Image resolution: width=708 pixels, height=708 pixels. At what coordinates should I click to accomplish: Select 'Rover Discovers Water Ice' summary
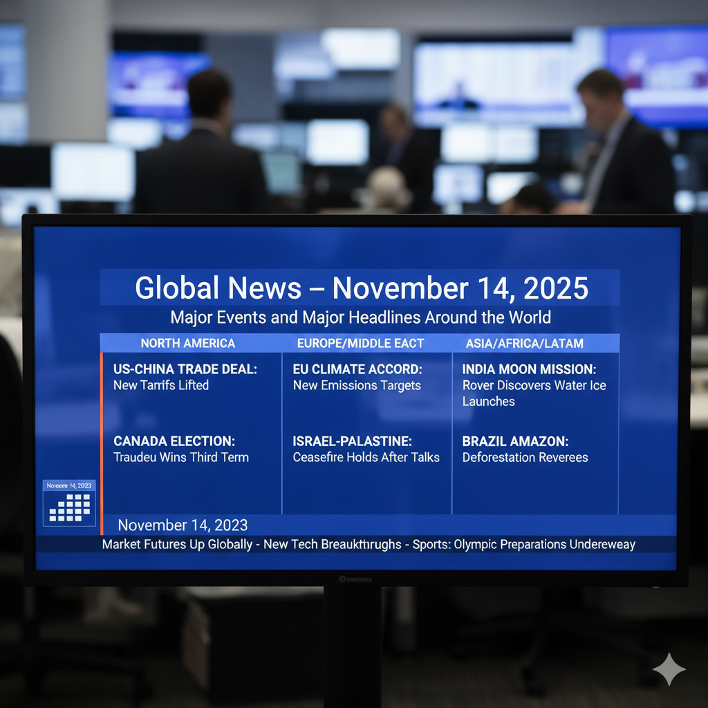point(534,385)
